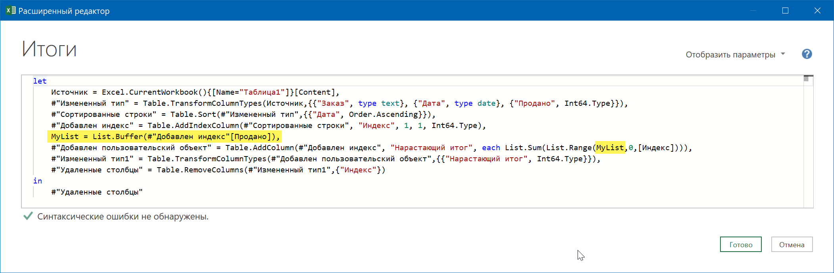Open the help question mark icon
This screenshot has height=273, width=834.
pos(807,54)
